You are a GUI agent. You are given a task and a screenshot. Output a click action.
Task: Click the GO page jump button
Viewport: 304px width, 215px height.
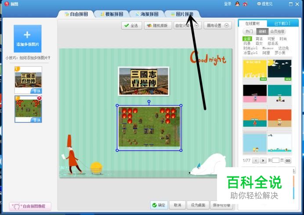[288, 161]
